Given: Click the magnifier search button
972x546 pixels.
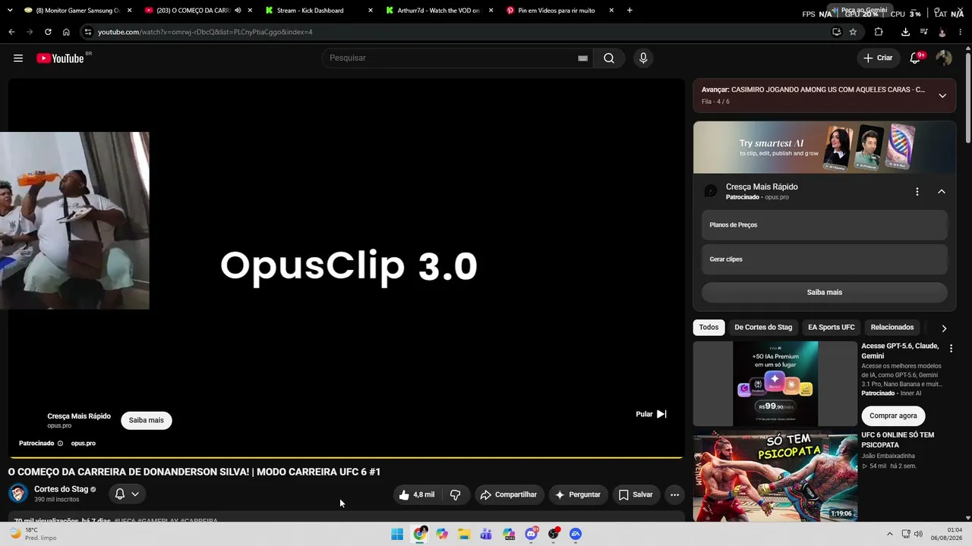Looking at the screenshot, I should point(609,58).
